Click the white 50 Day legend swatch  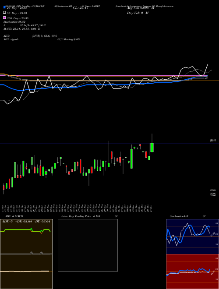click(4, 12)
